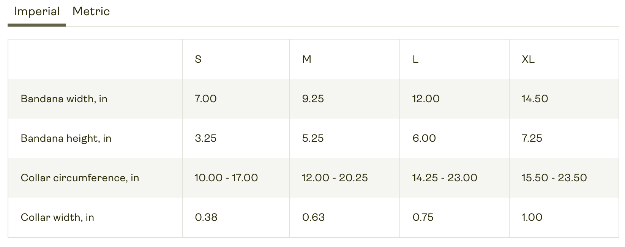Switch to the Metric tab
This screenshot has height=247, width=625.
[x=91, y=11]
